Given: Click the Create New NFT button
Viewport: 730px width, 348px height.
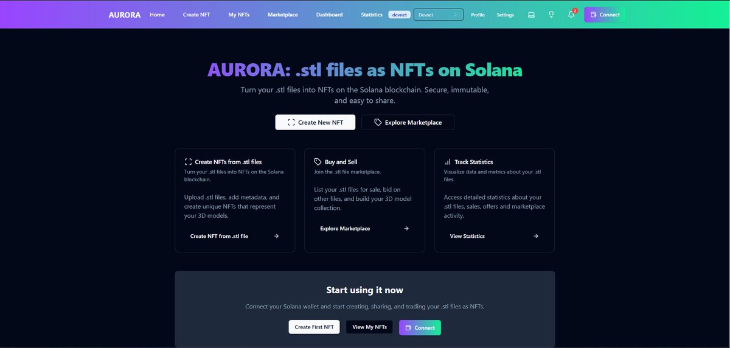Looking at the screenshot, I should click(x=315, y=122).
